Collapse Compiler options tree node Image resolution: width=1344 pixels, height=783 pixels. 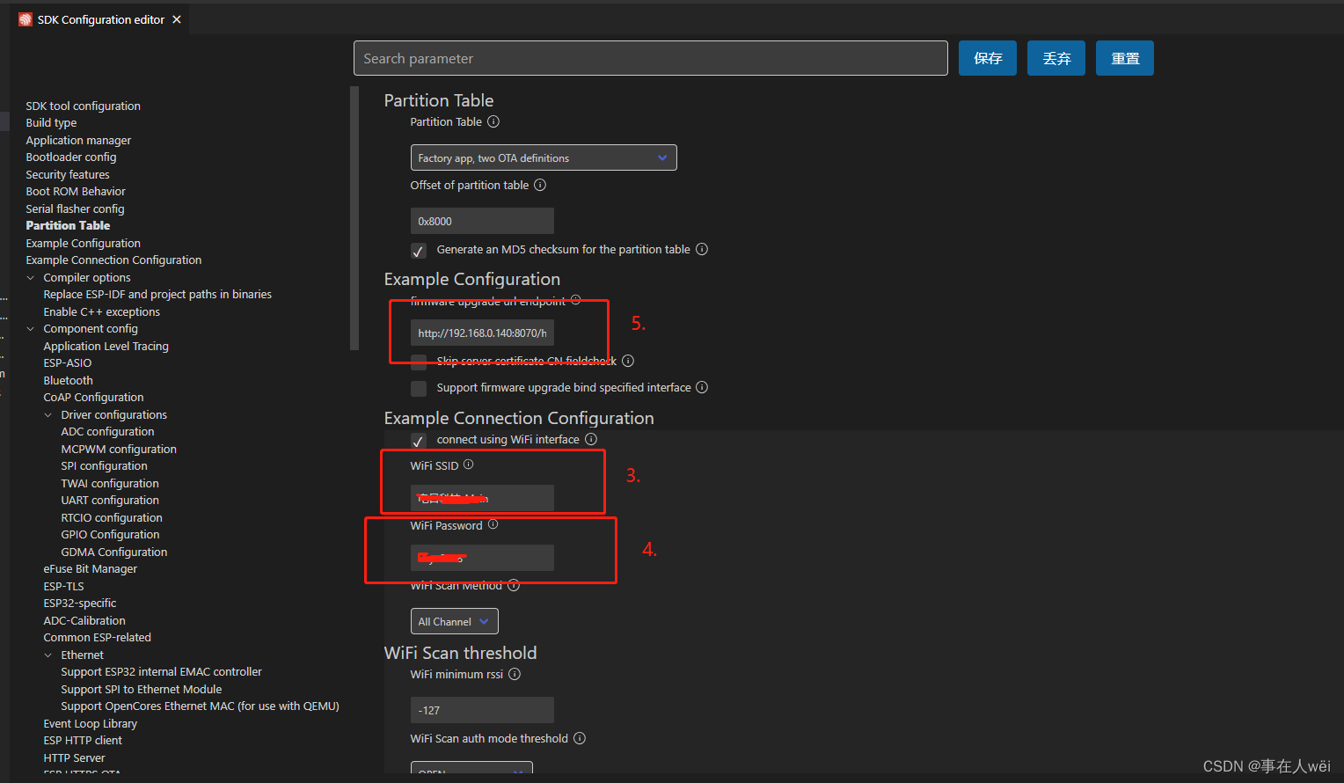(31, 277)
